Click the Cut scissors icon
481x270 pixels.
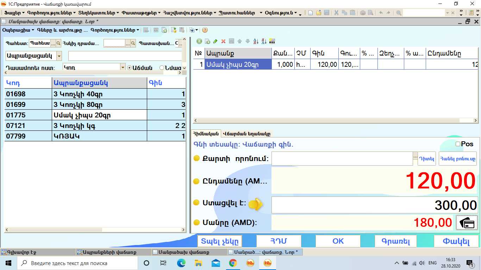pyautogui.click(x=336, y=13)
